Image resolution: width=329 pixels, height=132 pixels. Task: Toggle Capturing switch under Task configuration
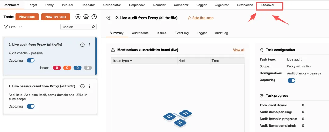(x=292, y=80)
